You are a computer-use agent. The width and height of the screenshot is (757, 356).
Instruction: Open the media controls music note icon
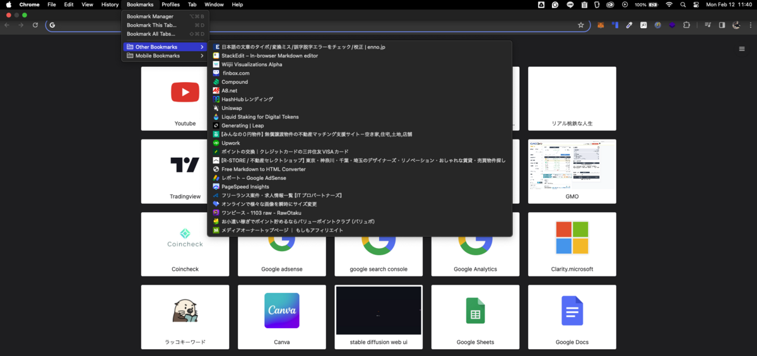coord(708,25)
